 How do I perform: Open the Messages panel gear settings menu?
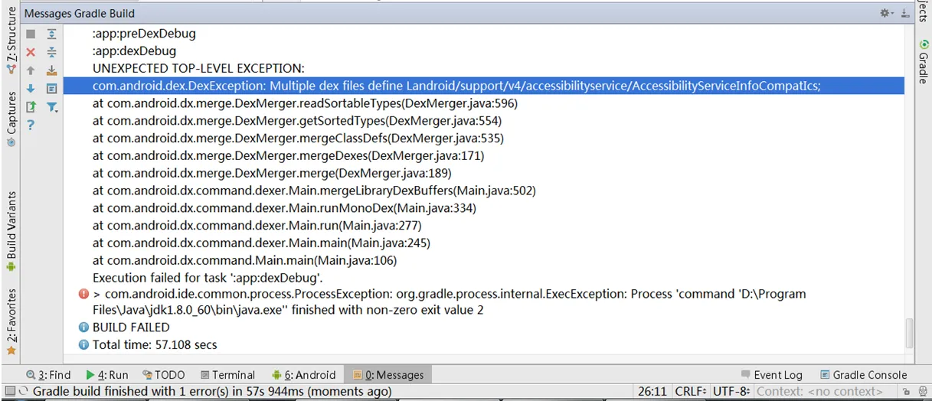[887, 13]
